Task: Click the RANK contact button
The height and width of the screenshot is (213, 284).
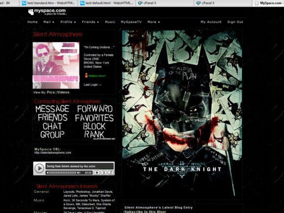Action: (94, 134)
